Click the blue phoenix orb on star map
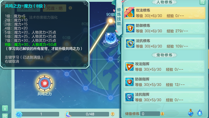This screenshot has height=118, width=209. (111, 38)
